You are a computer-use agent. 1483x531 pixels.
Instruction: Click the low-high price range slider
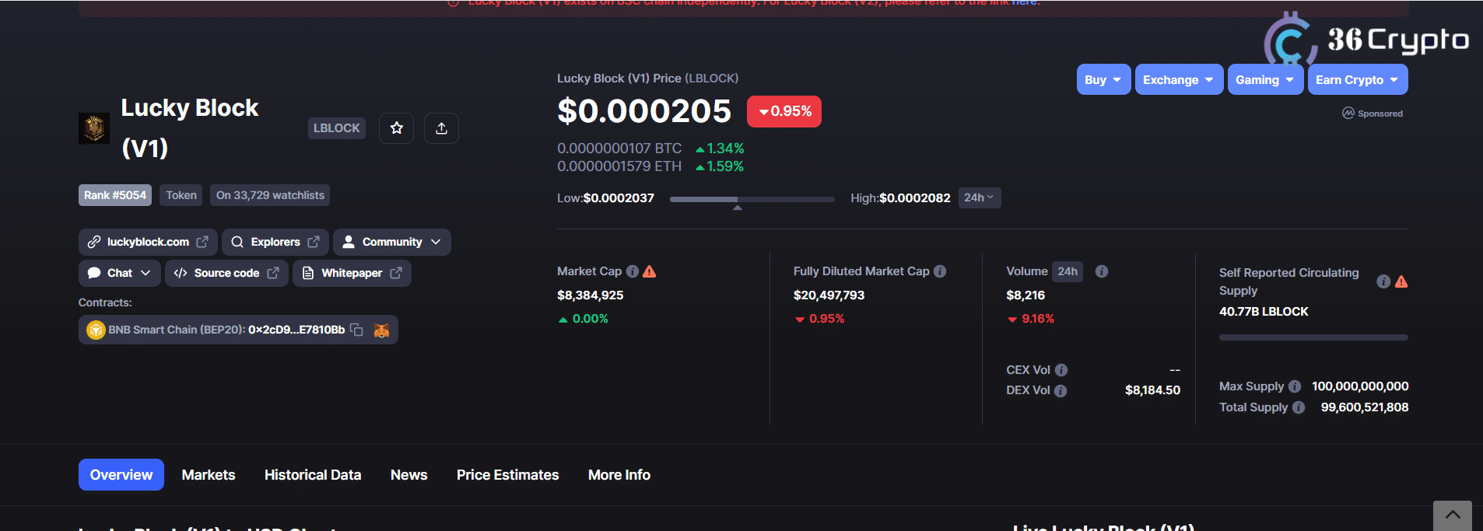tap(752, 200)
